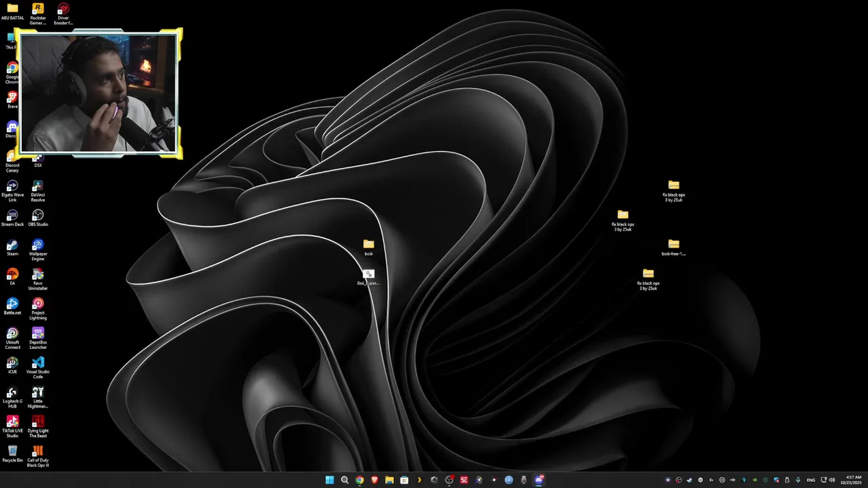Select the DepotBox Launcher shortcut
This screenshot has width=868, height=488.
tap(38, 339)
